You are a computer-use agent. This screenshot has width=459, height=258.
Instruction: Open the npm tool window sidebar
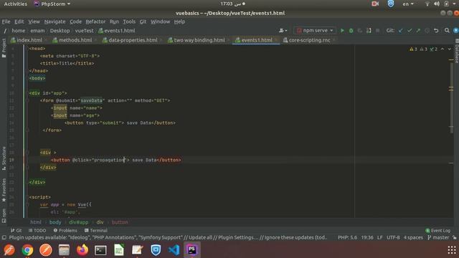coord(4,216)
